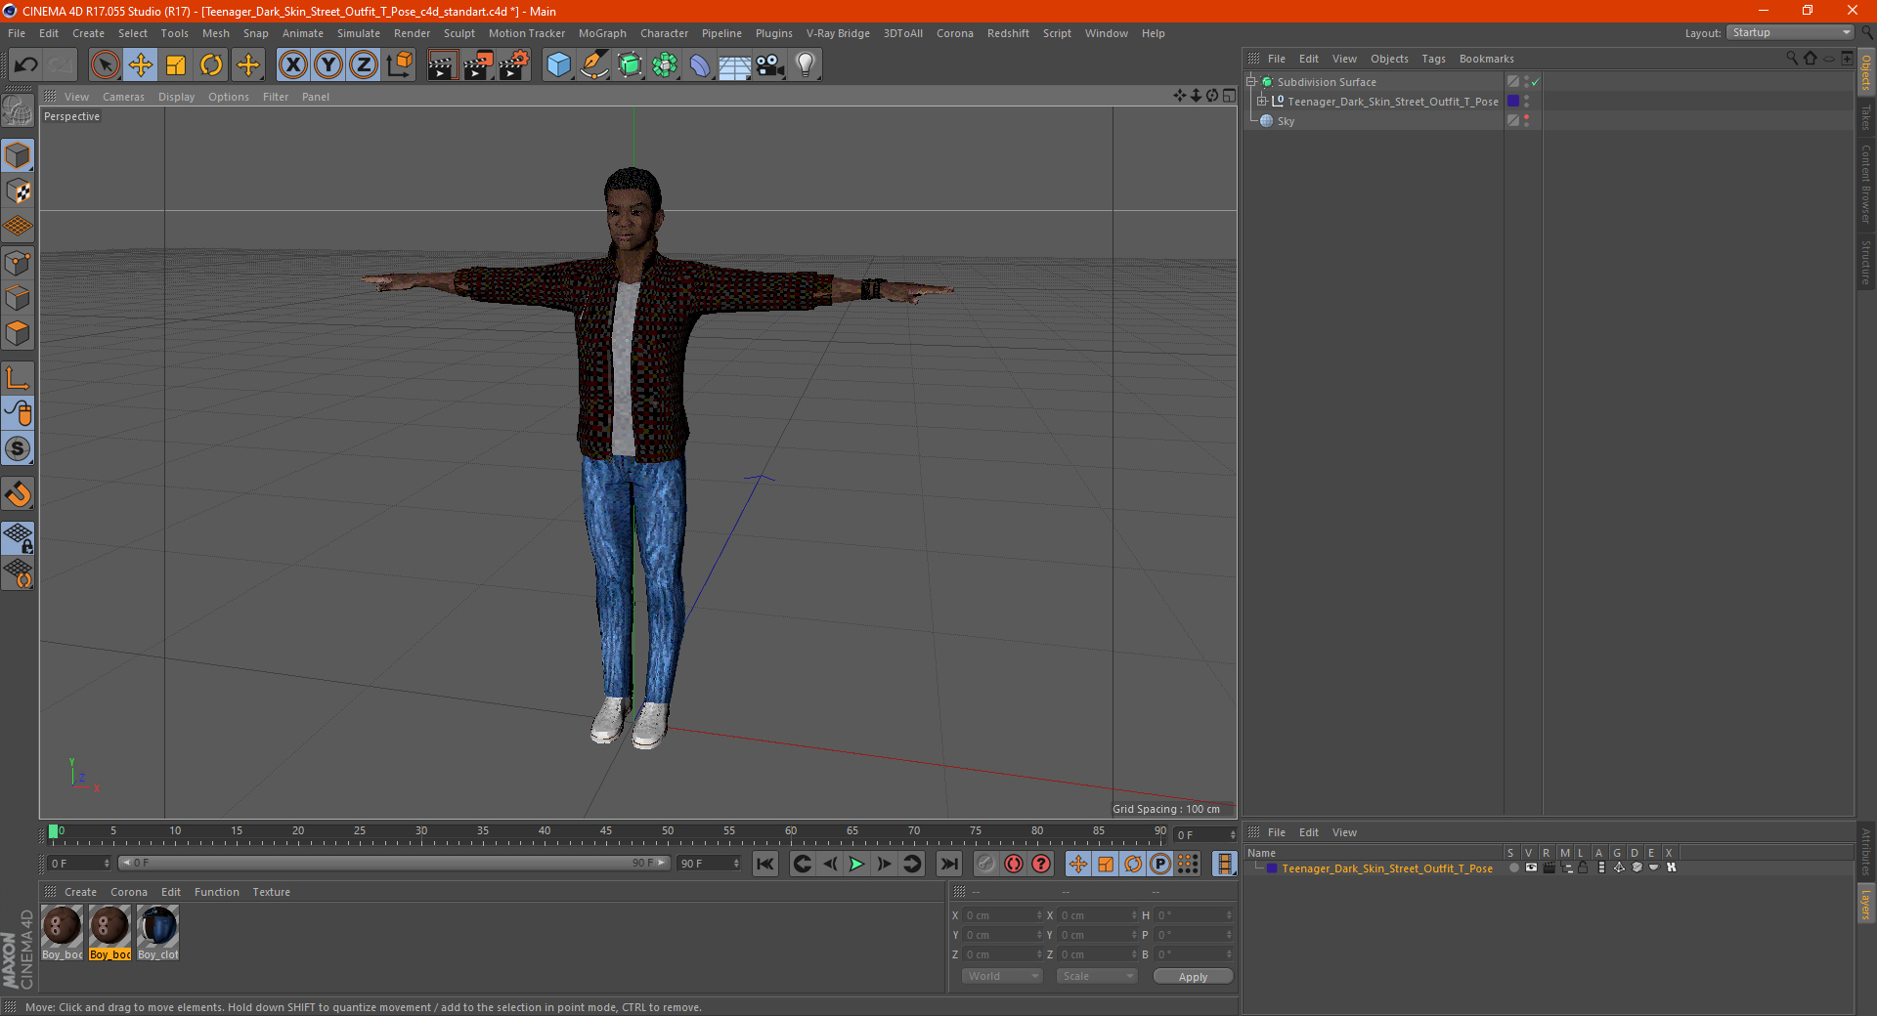This screenshot has height=1016, width=1877.
Task: Click the coordinate system icon
Action: click(399, 65)
